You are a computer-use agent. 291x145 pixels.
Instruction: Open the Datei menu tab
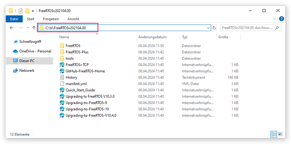tap(14, 19)
